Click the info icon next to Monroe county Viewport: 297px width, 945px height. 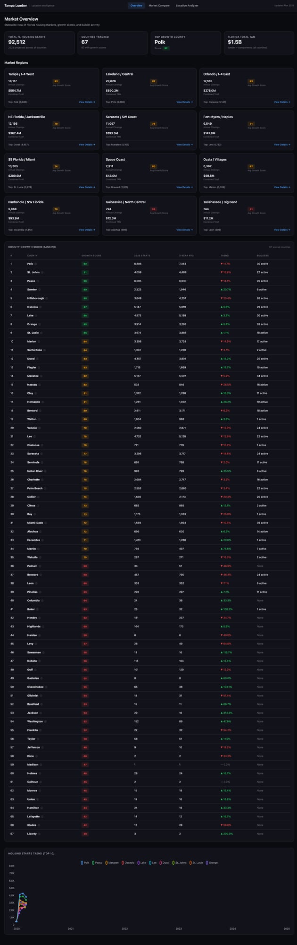click(x=40, y=790)
